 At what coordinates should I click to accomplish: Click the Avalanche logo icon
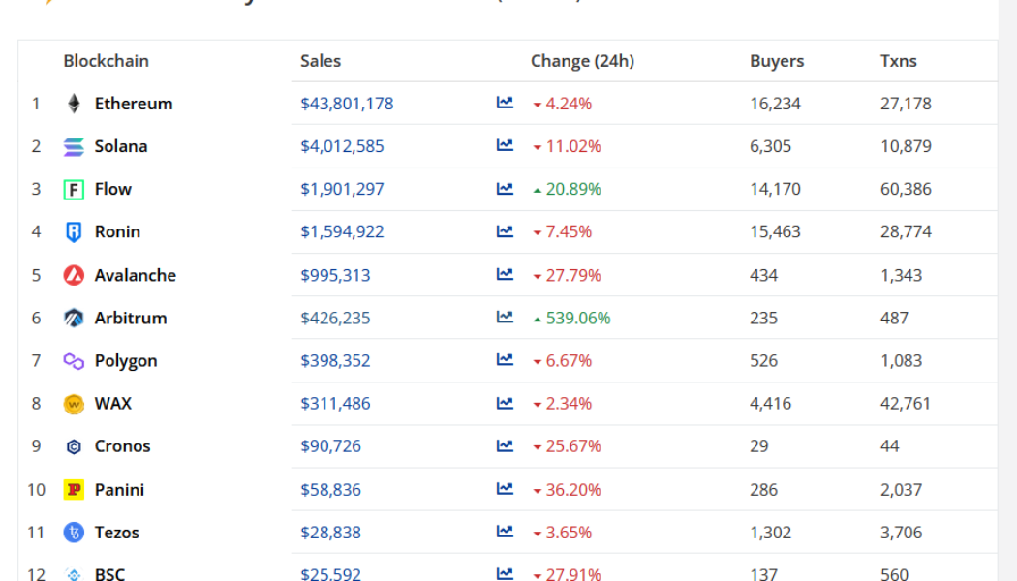[x=74, y=275]
